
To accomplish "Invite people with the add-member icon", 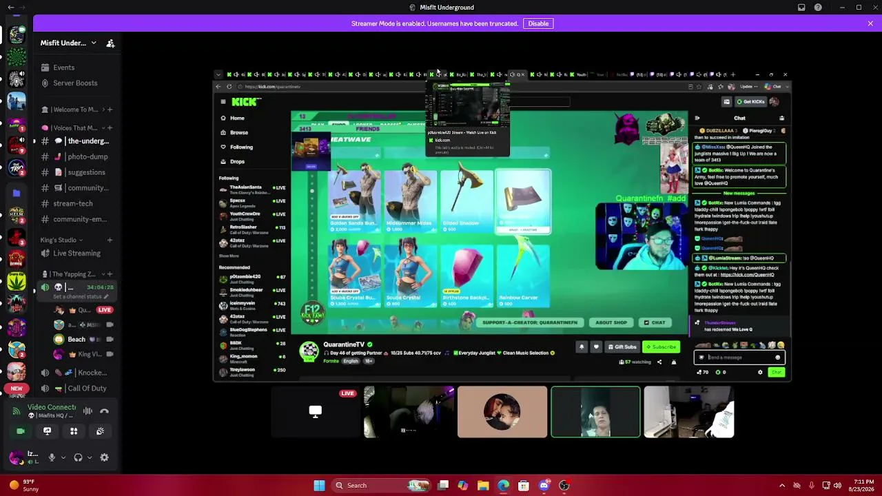I will [x=110, y=43].
